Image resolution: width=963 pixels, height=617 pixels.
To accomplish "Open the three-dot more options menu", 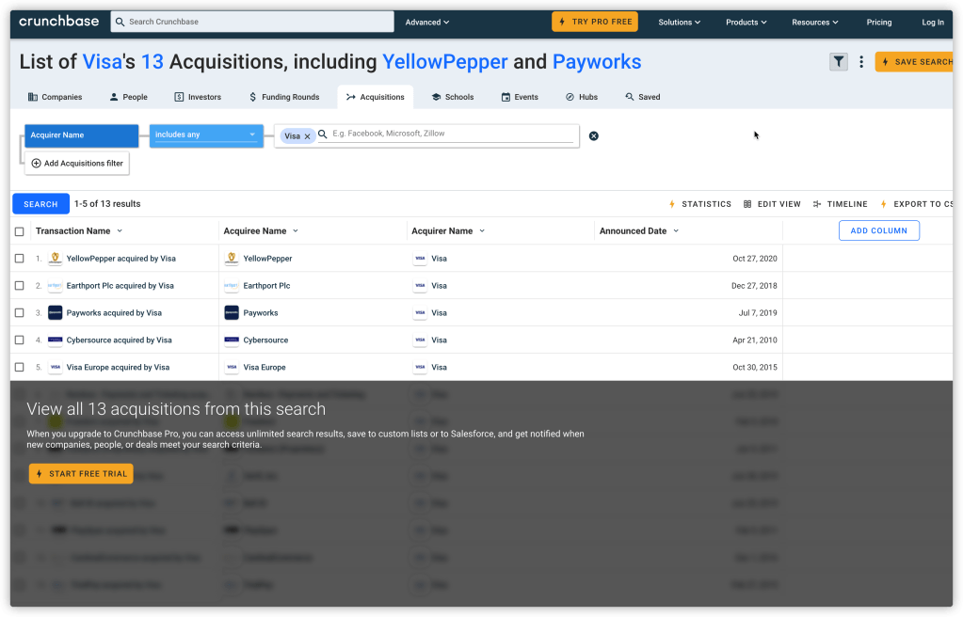I will [x=860, y=62].
